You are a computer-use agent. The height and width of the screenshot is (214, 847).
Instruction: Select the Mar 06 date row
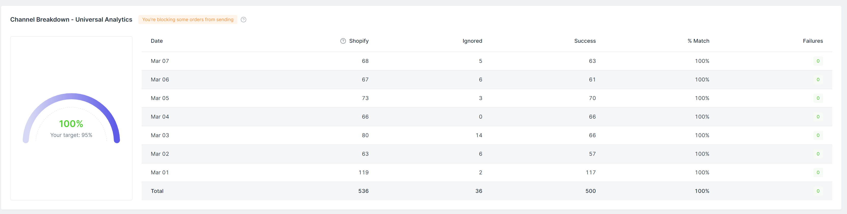point(487,80)
